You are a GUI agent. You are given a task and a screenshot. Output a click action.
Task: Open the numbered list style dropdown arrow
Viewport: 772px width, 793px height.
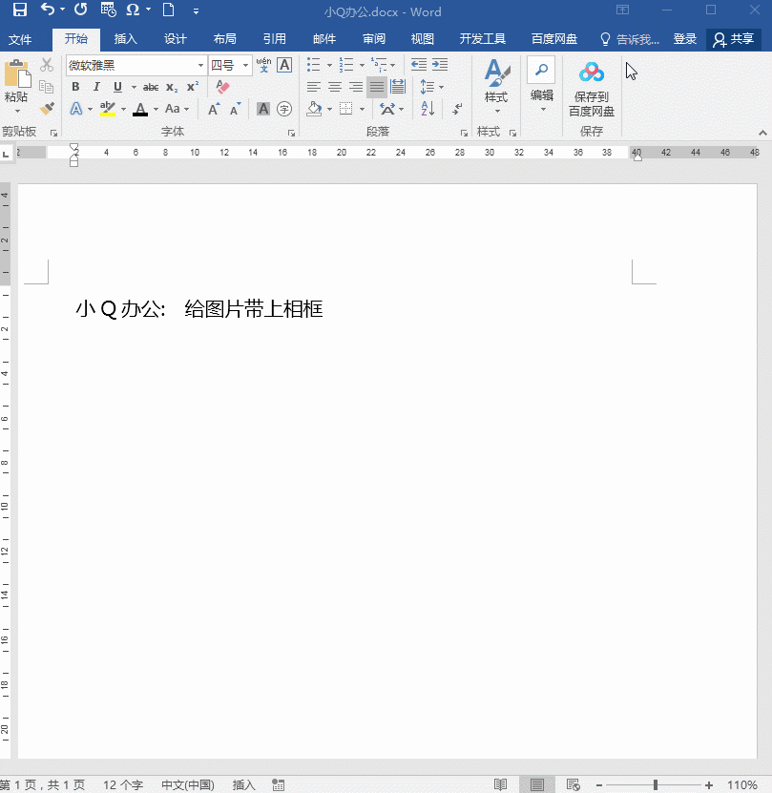[x=362, y=65]
